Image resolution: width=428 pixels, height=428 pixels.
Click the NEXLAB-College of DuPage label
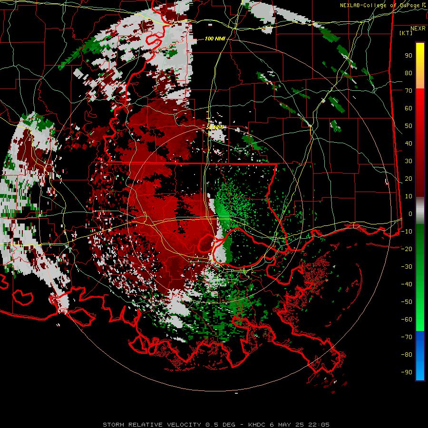380,5
